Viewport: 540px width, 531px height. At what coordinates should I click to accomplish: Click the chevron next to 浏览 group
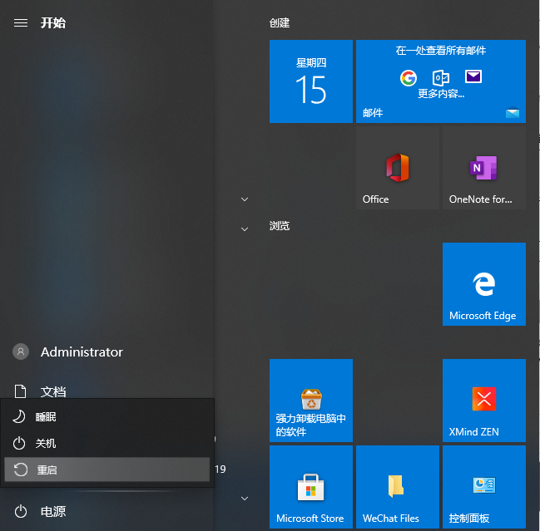(245, 229)
